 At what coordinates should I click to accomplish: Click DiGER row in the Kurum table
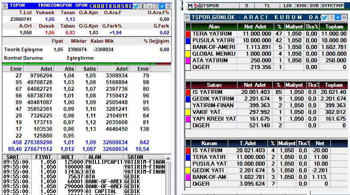point(266,184)
